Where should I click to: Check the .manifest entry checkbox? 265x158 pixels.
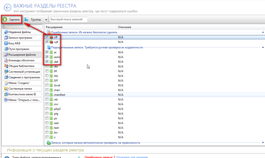point(47,95)
